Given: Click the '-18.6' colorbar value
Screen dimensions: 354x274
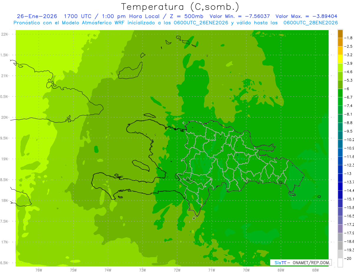Looking at the screenshot, I should coord(349,241).
